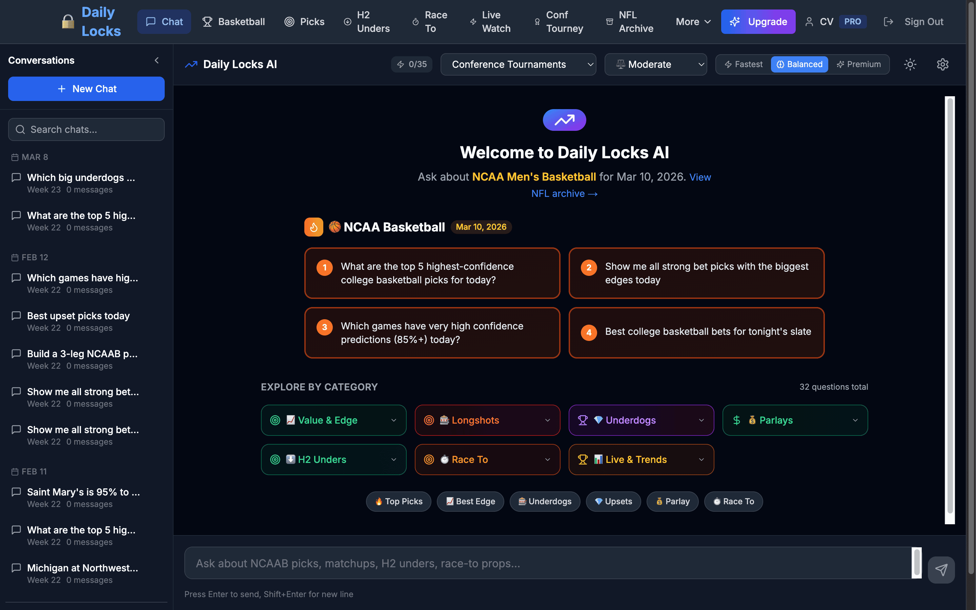Click the lightning bolt 0/35 usage badge

click(411, 64)
